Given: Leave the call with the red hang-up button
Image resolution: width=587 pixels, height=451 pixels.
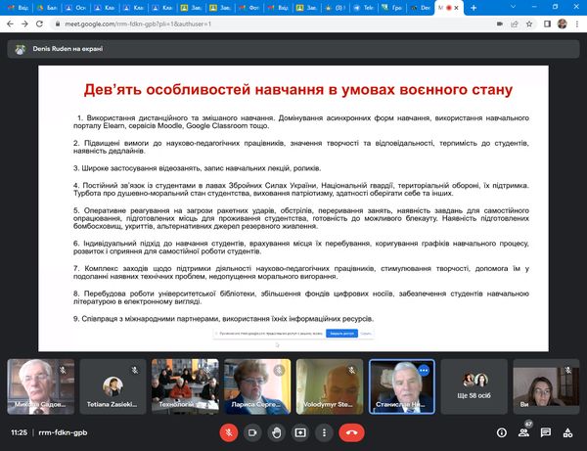Looking at the screenshot, I should [351, 431].
